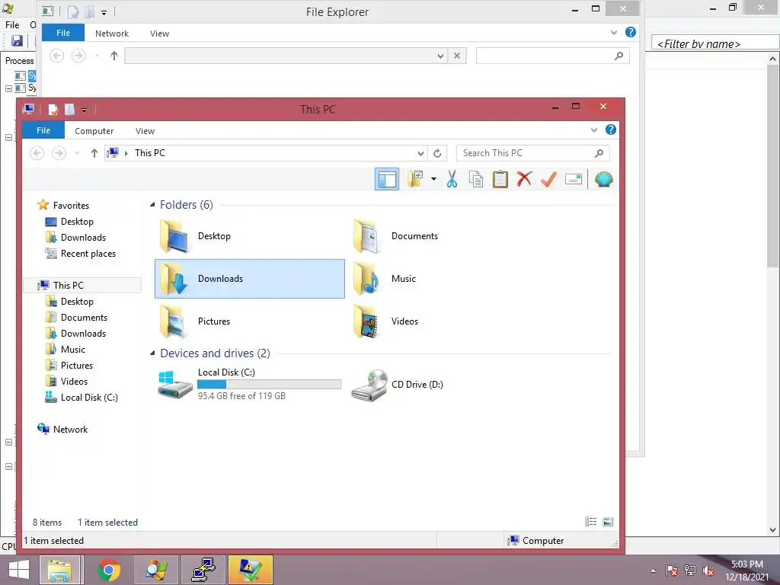Open This PC help question mark icon

611,129
